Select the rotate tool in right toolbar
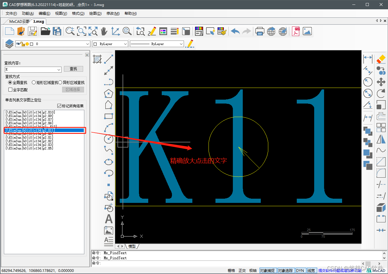This screenshot has width=388, height=274. [381, 93]
